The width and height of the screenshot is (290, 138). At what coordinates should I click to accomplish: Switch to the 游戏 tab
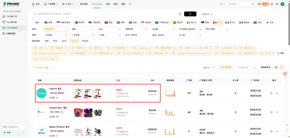coord(115,4)
